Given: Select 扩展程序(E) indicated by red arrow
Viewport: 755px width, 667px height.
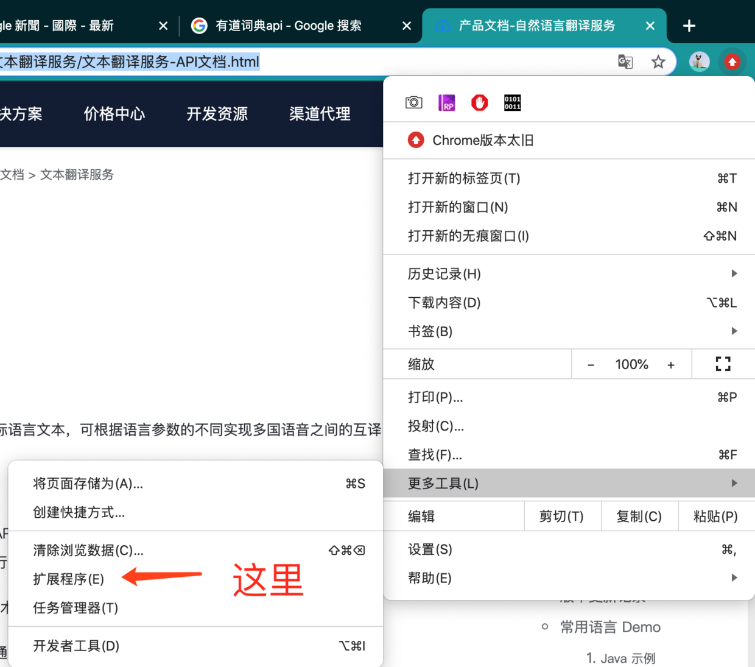Looking at the screenshot, I should 68,579.
